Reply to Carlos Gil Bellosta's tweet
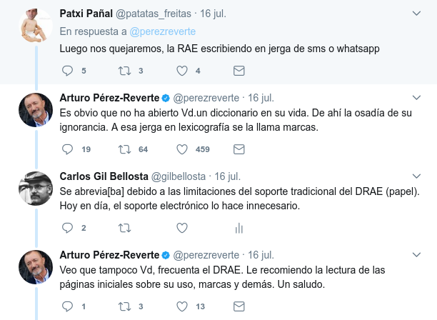This screenshot has width=437, height=320. 68,228
